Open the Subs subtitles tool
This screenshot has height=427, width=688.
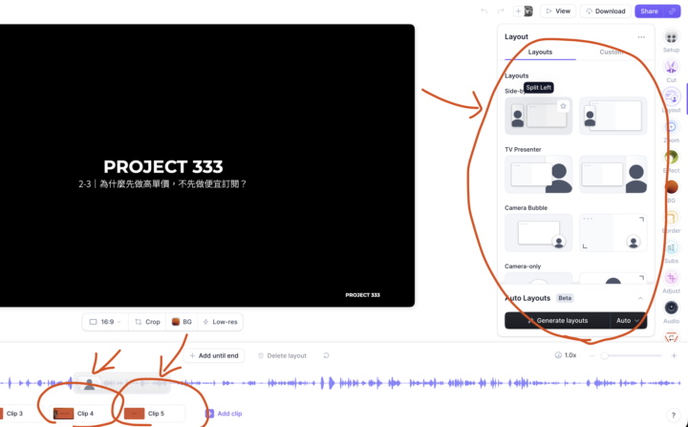pyautogui.click(x=671, y=248)
